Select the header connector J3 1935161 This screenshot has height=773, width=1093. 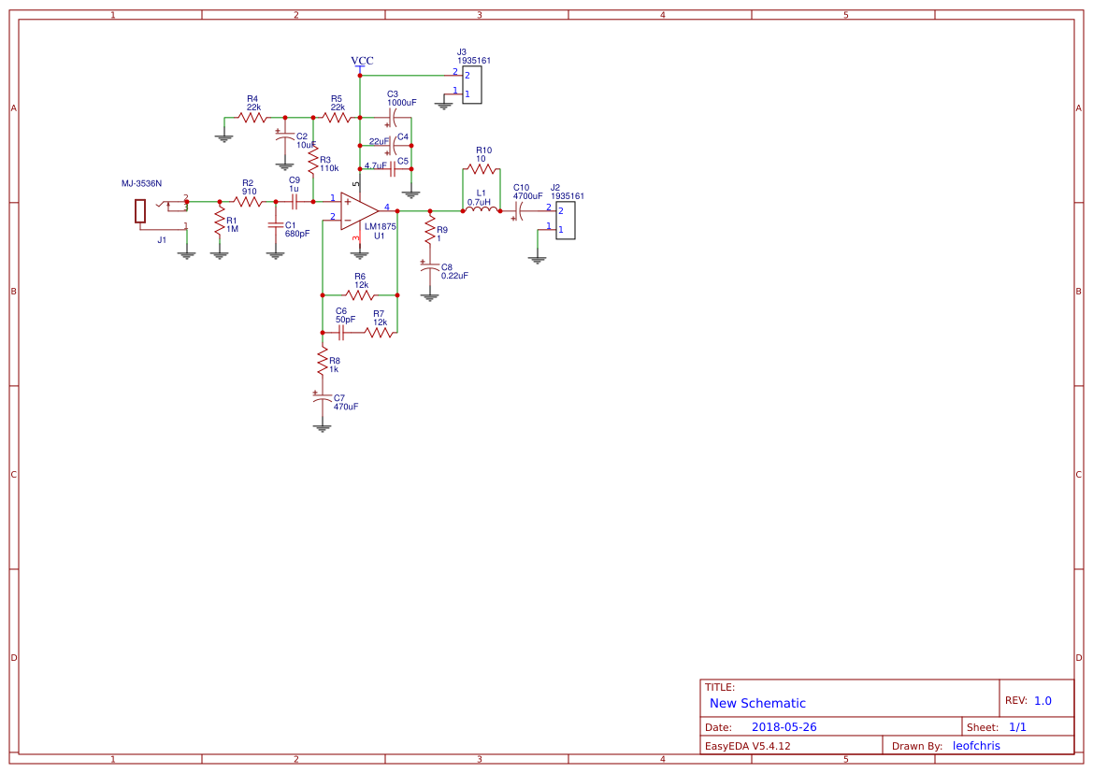coord(472,84)
